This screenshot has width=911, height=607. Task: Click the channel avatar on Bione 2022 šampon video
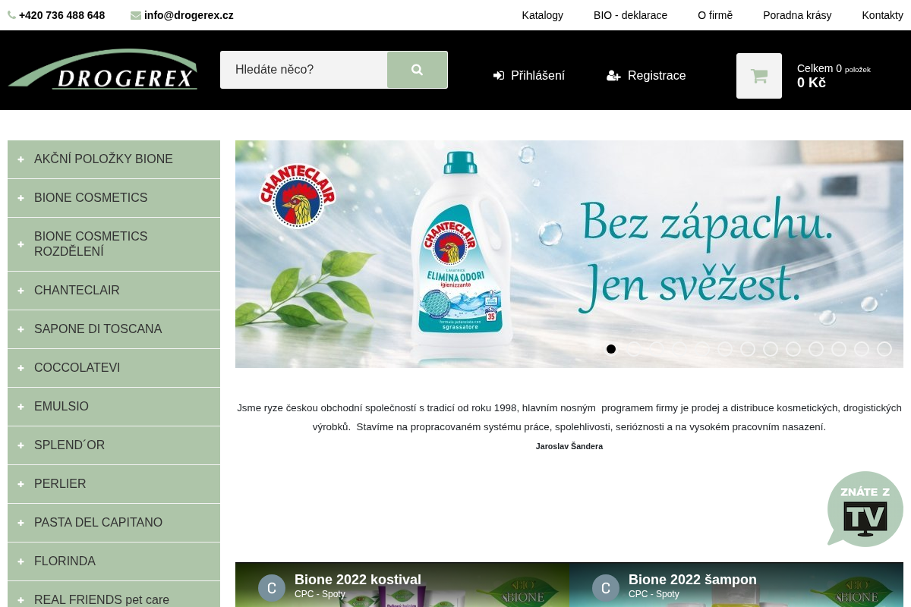click(606, 588)
